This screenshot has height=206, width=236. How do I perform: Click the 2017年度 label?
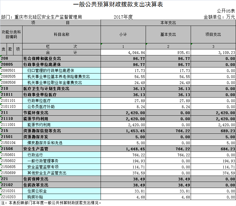coord(123,17)
